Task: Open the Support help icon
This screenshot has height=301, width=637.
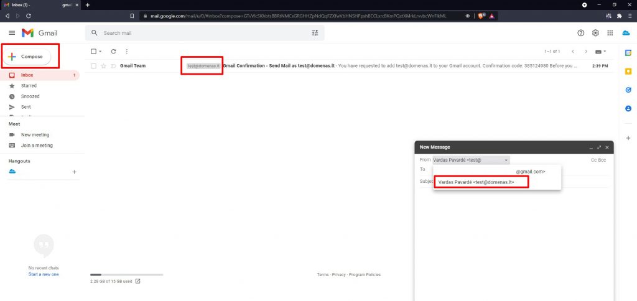Action: pyautogui.click(x=581, y=33)
